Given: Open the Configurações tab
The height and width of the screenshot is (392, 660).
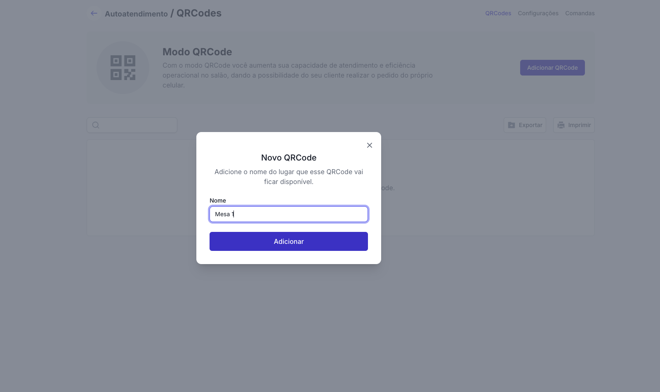Looking at the screenshot, I should (x=538, y=13).
